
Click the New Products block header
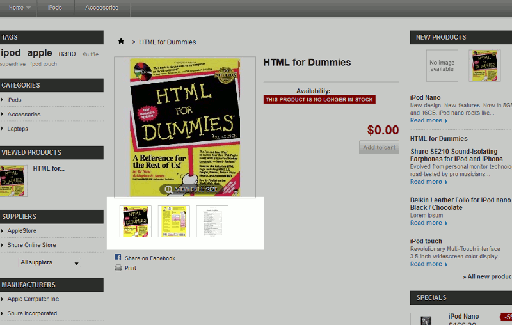461,37
